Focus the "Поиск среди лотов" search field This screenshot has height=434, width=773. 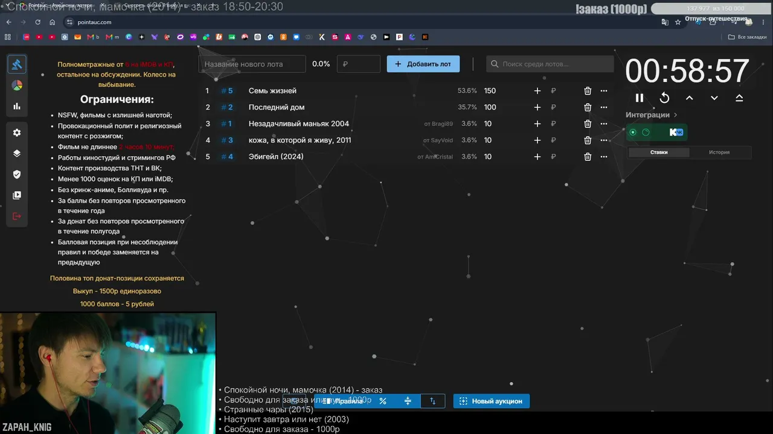[x=550, y=64]
